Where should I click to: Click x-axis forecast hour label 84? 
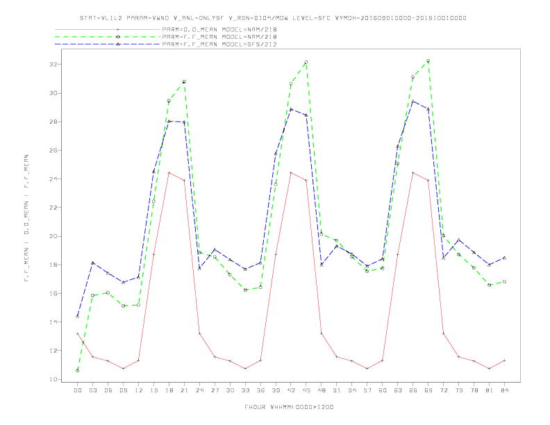(x=504, y=390)
